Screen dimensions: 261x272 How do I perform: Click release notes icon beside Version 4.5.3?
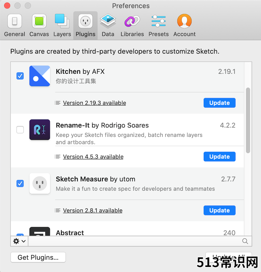tap(57, 157)
